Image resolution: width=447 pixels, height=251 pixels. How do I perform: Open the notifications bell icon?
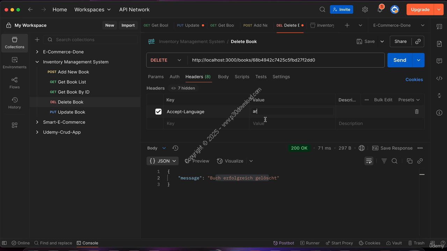380,10
